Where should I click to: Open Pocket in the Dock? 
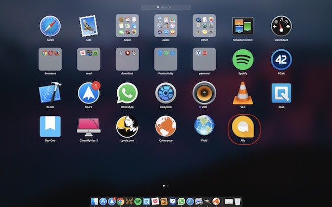pos(155,201)
